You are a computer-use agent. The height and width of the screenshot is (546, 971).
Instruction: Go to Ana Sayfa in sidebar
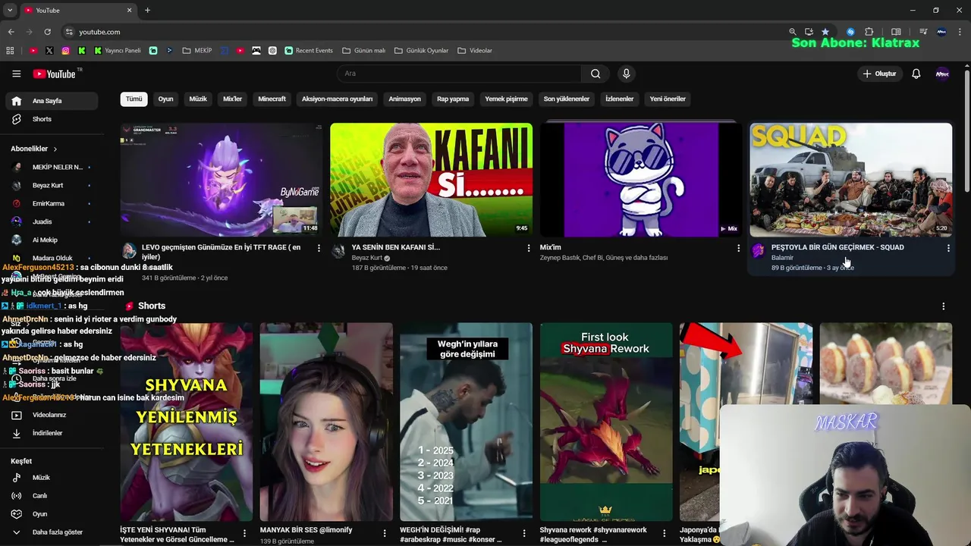51,101
